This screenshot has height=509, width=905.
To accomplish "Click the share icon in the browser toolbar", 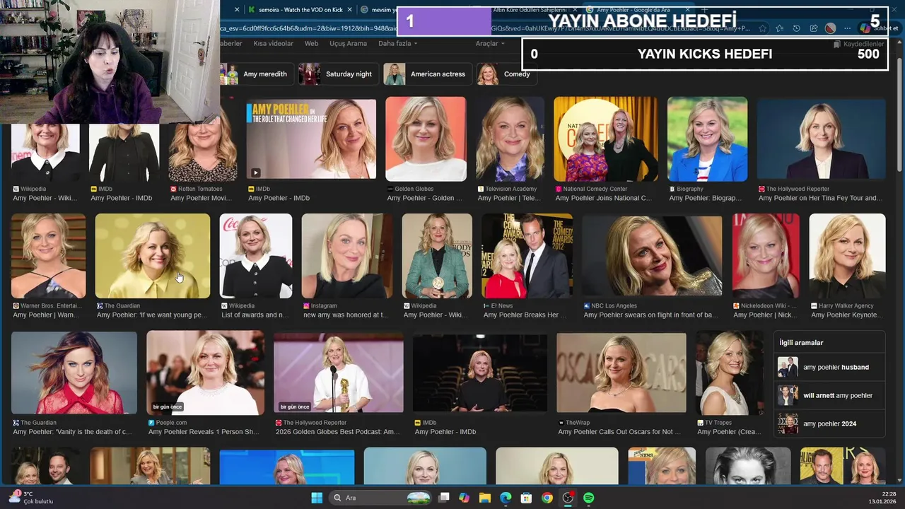I will click(x=813, y=28).
